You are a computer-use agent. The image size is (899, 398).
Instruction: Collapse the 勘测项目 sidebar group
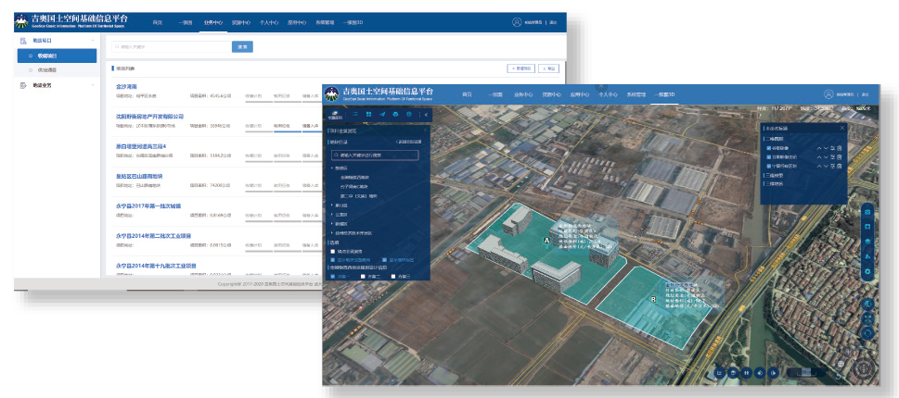(58, 41)
